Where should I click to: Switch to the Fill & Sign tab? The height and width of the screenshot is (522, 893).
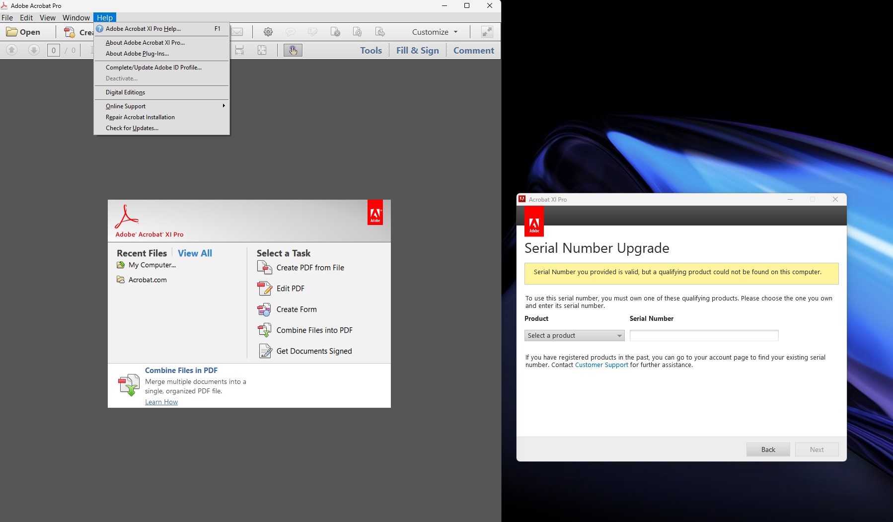click(417, 50)
